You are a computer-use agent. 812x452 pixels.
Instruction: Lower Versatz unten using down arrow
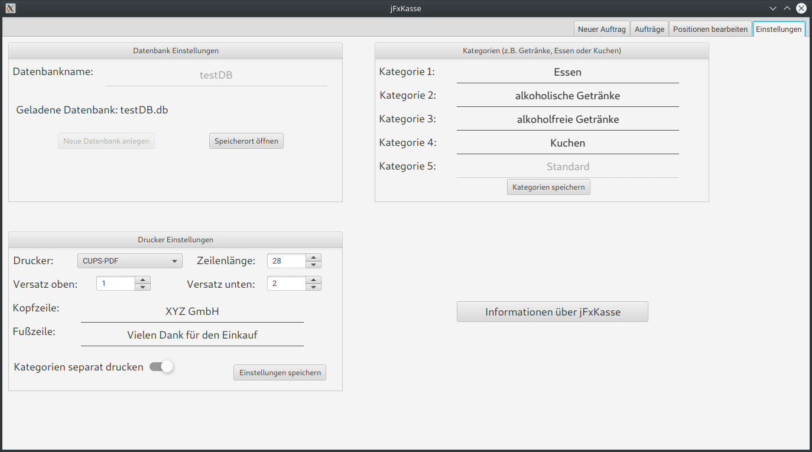pyautogui.click(x=313, y=287)
